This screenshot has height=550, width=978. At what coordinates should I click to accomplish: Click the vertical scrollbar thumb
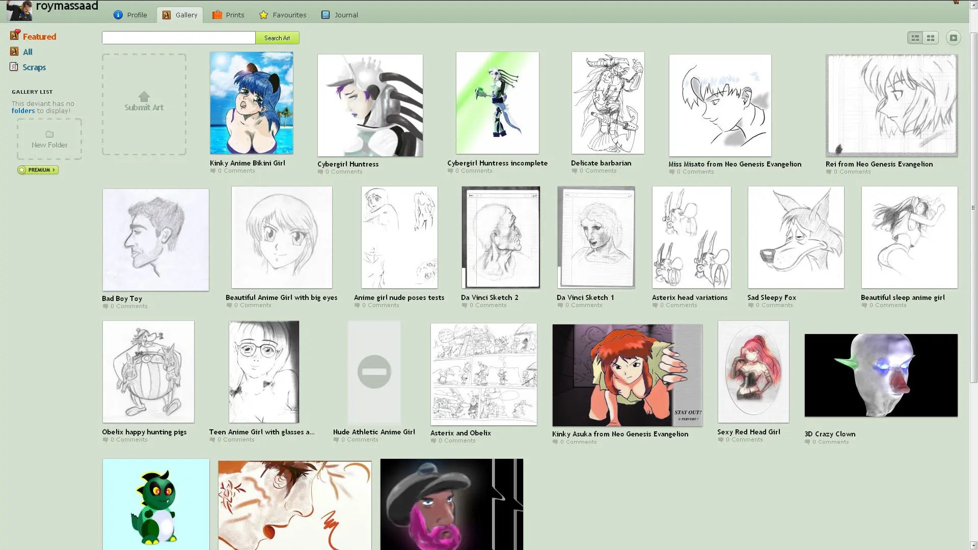click(973, 208)
